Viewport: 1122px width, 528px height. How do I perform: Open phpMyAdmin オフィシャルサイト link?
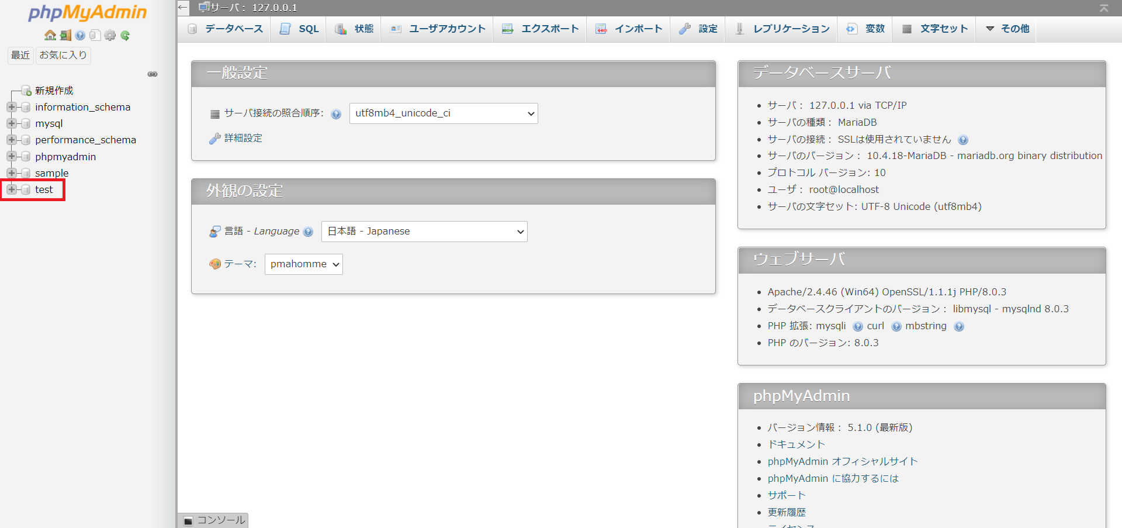pos(843,461)
